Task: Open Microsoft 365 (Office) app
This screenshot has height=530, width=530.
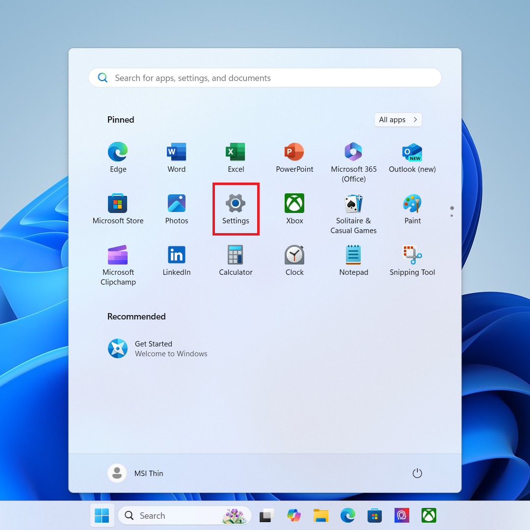Action: point(353,162)
